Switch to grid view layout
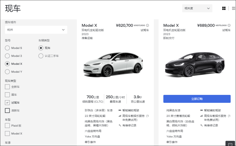Image resolution: width=236 pixels, height=146 pixels. [x=224, y=8]
